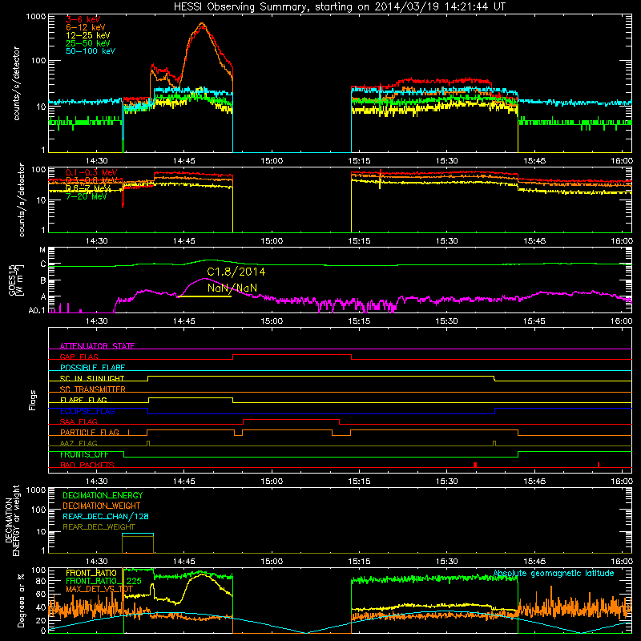
Task: Select the BAD_PACKETS flag label
Action: pyautogui.click(x=87, y=465)
